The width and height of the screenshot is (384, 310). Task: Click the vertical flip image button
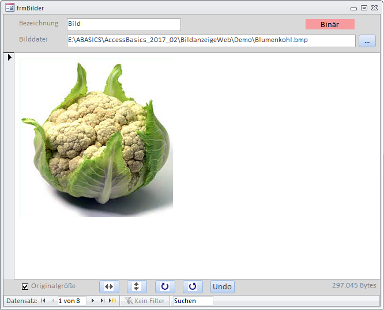137,286
